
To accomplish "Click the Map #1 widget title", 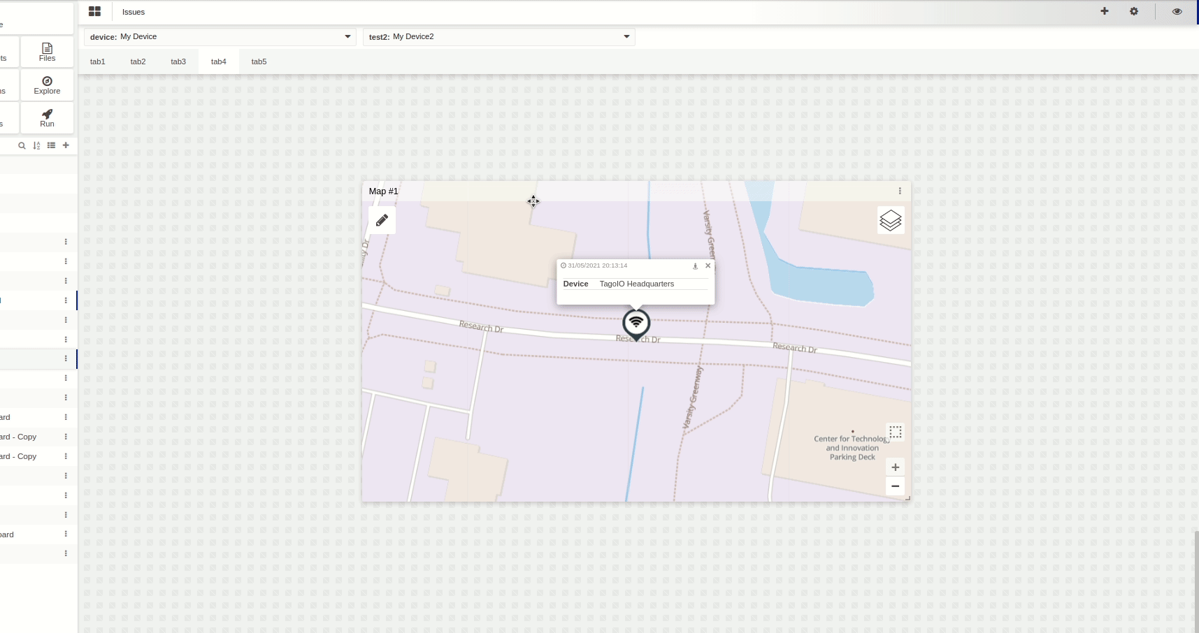I will click(383, 191).
